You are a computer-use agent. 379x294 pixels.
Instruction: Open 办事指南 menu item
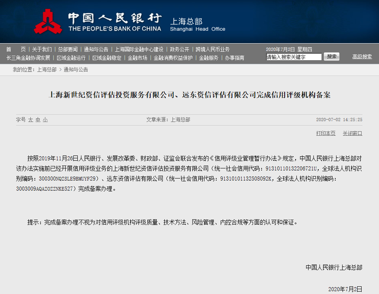(x=234, y=58)
